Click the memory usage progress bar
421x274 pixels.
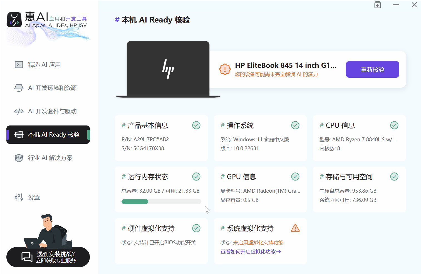(161, 202)
